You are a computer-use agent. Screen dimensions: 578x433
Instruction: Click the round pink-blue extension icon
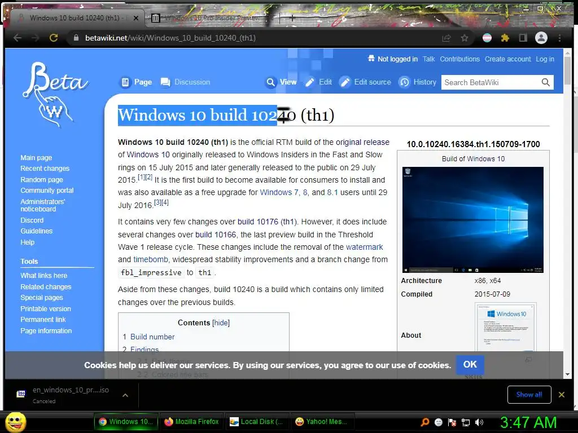(x=487, y=38)
